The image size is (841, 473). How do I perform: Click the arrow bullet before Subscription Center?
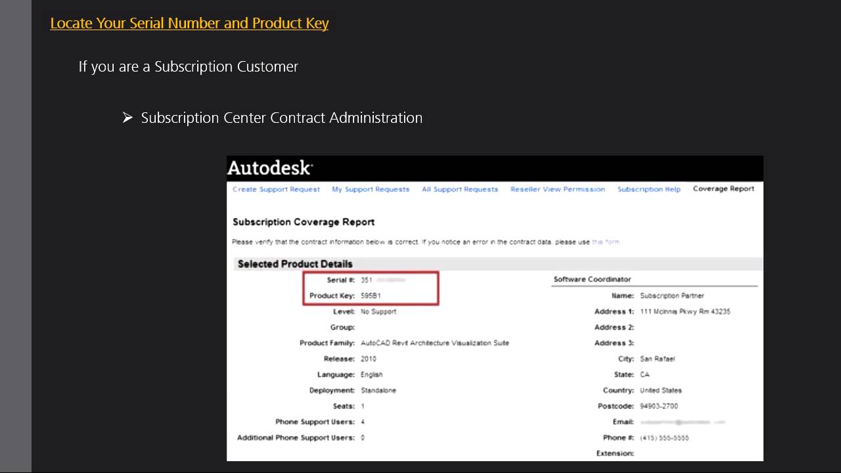(x=127, y=118)
